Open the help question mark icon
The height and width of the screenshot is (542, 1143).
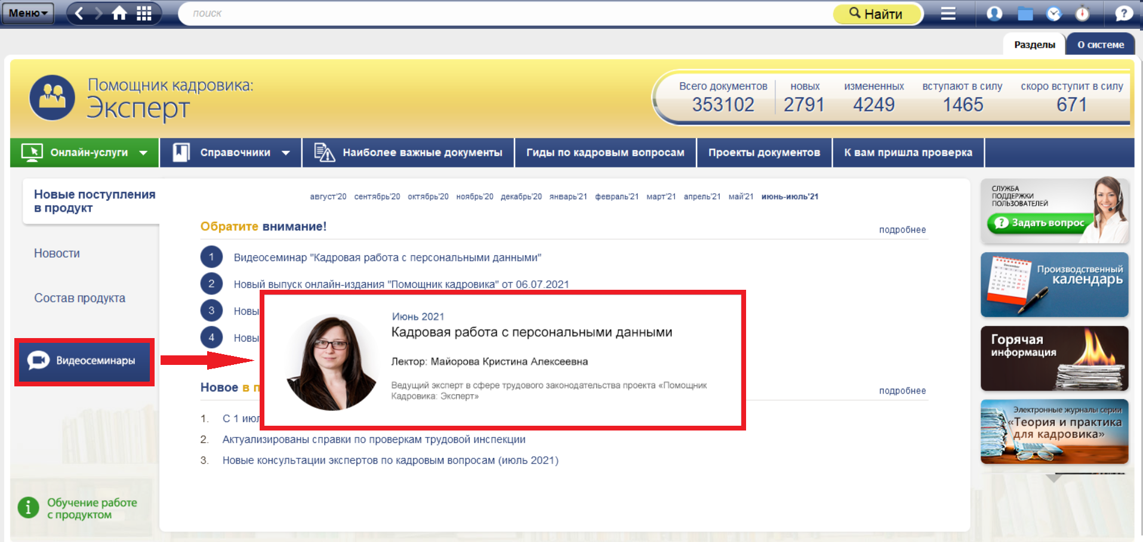coord(1123,13)
